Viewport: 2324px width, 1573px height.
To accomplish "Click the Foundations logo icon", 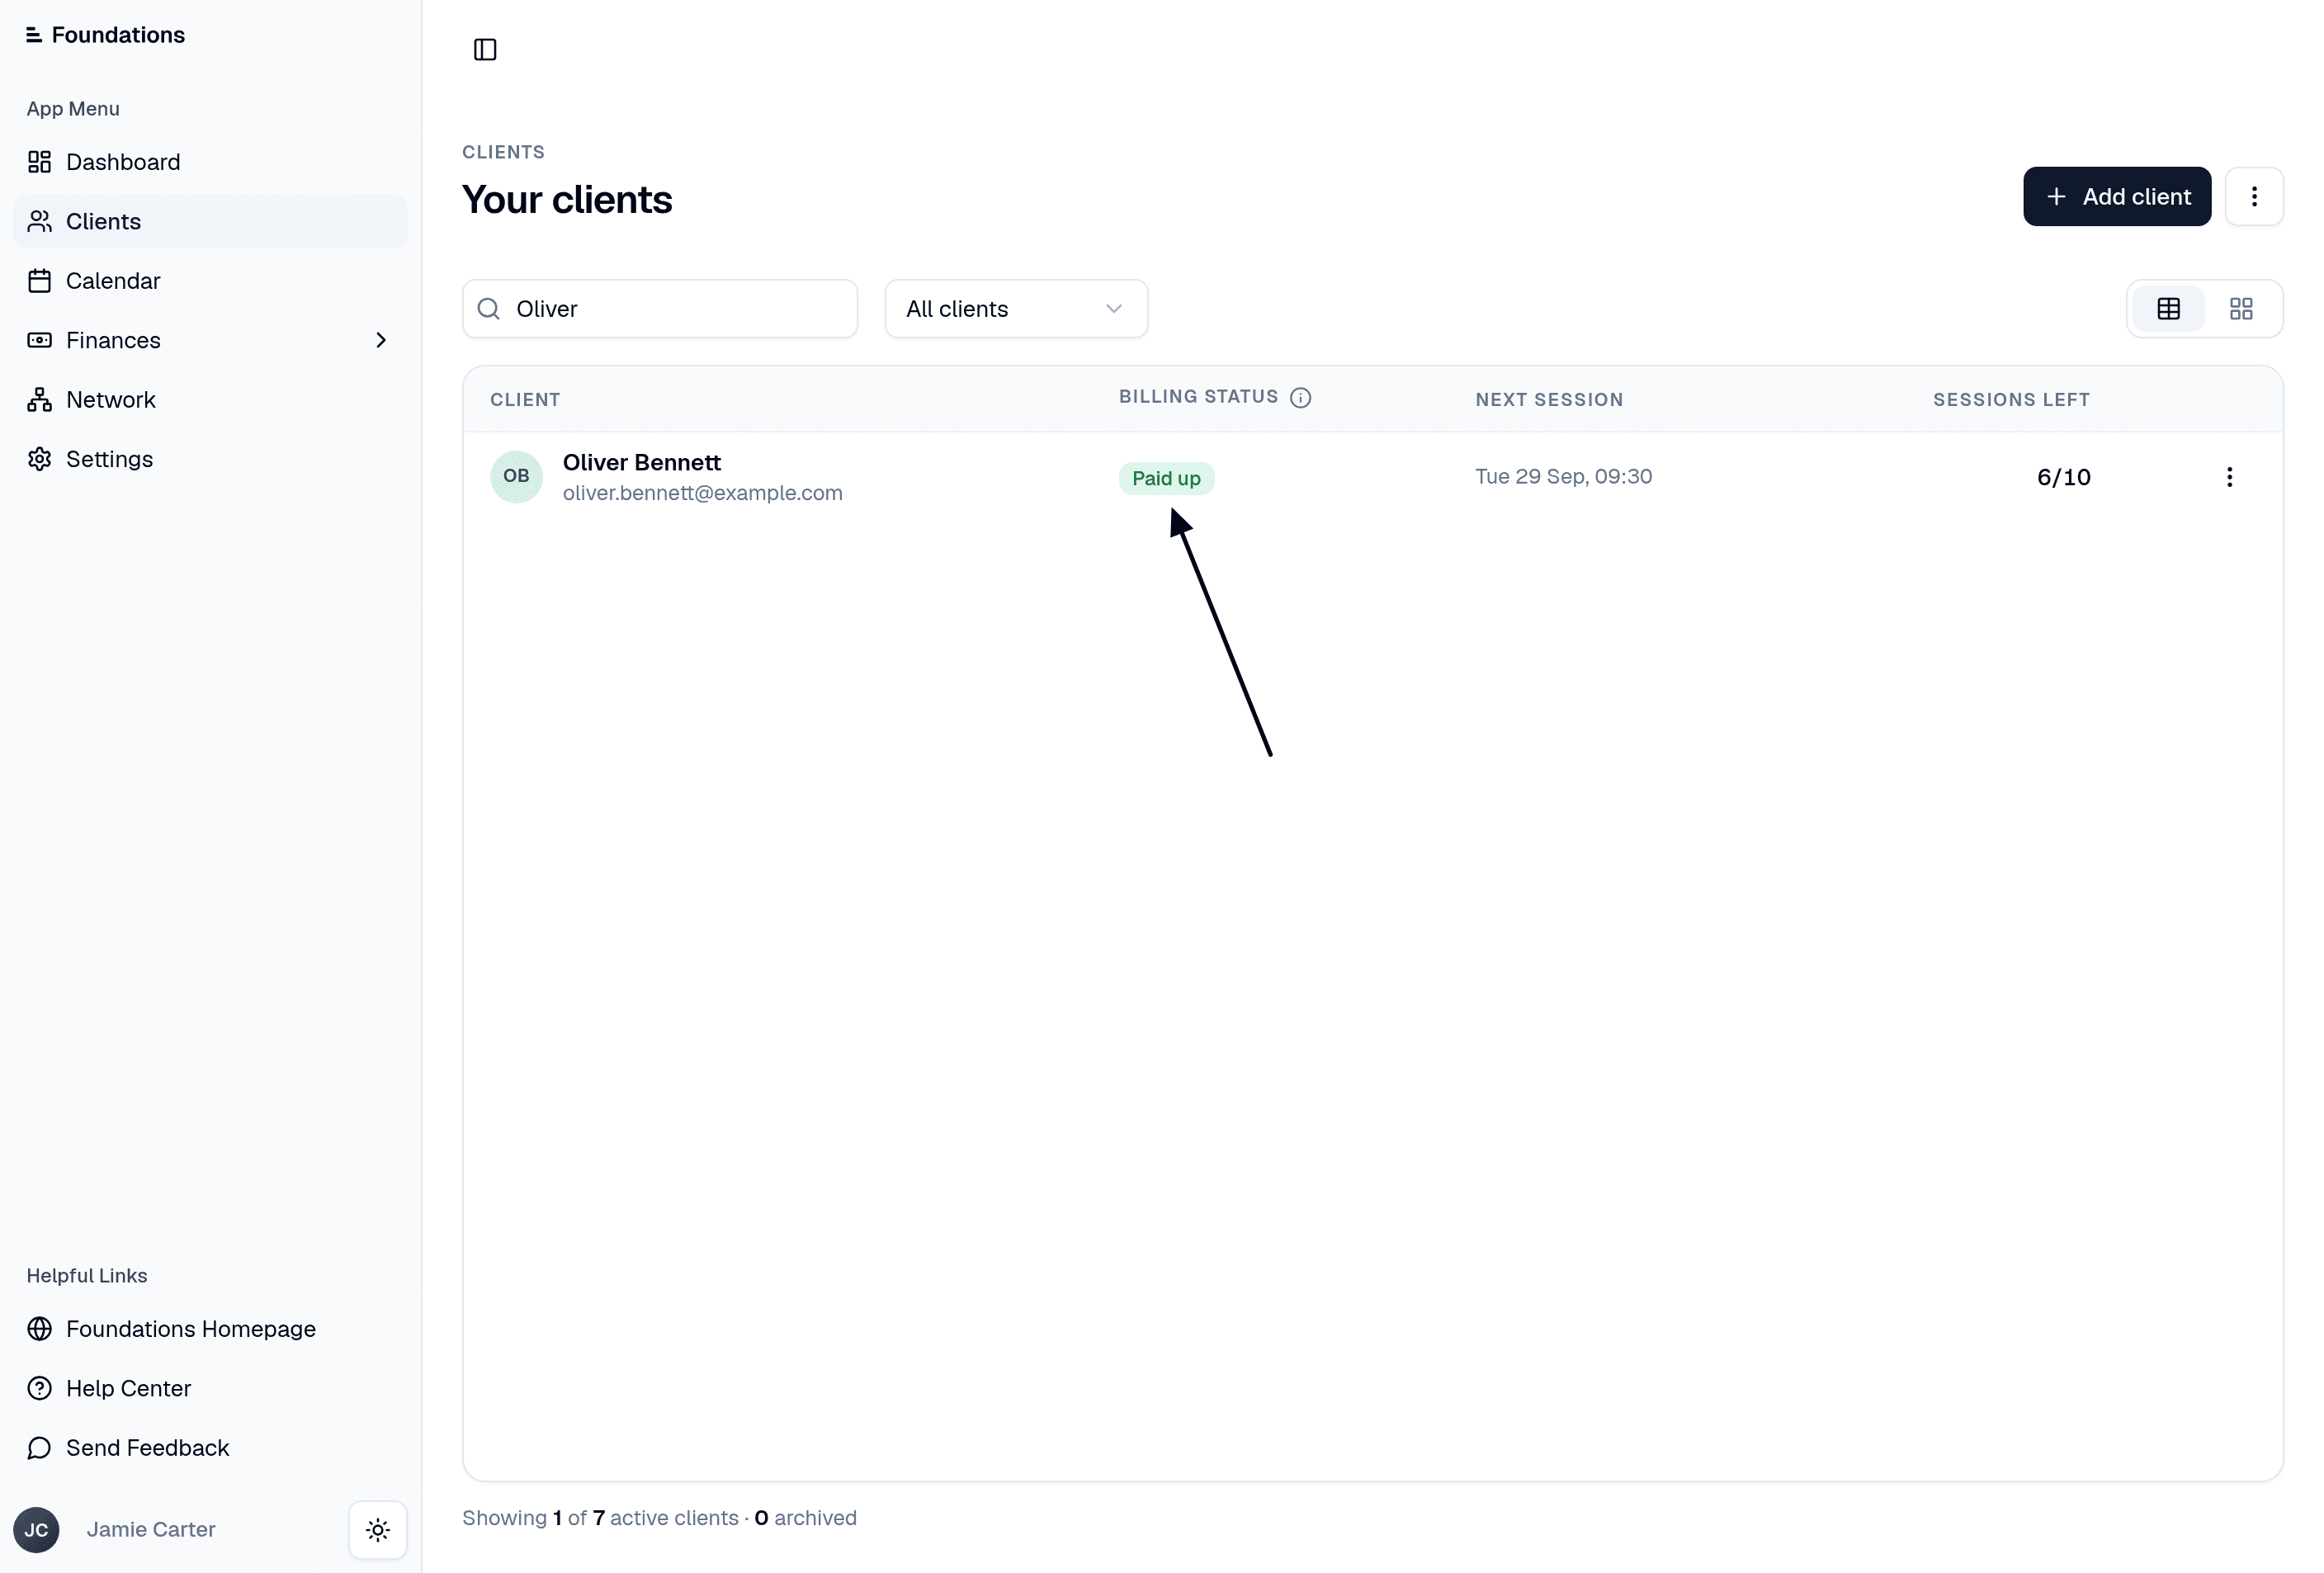I will pos(34,35).
